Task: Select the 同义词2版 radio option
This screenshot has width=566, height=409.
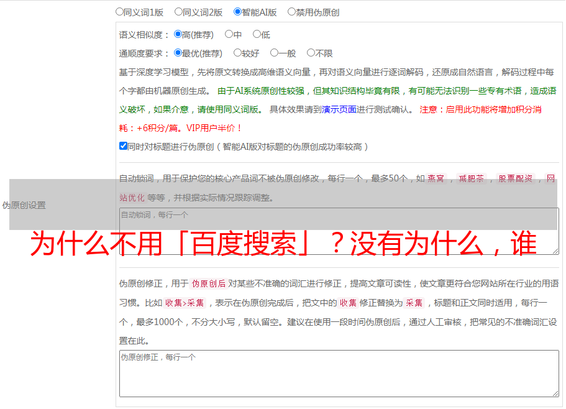Action: click(178, 12)
